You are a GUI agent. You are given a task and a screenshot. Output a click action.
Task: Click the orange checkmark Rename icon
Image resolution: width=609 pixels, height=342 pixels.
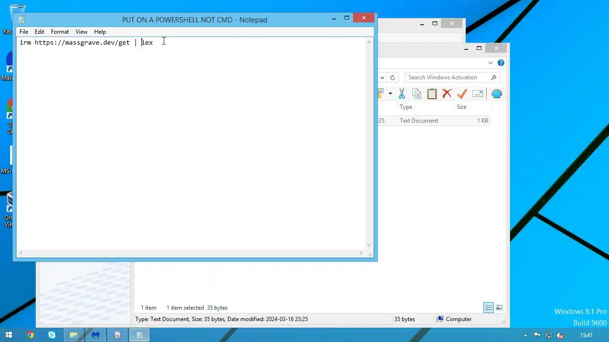click(462, 94)
